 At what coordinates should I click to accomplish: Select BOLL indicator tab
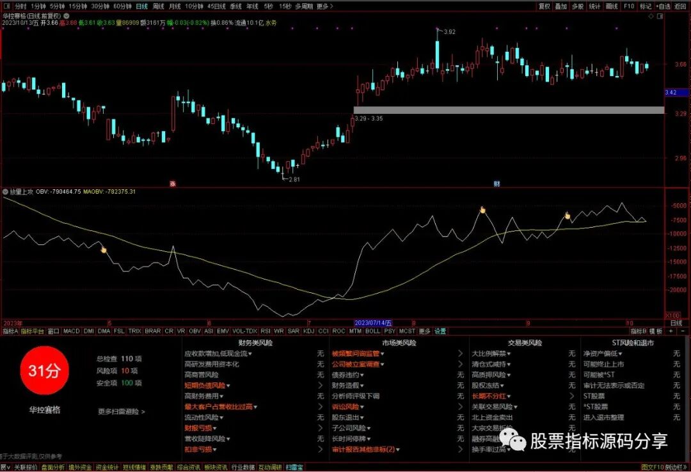click(372, 331)
